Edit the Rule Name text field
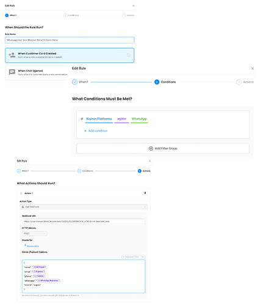Viewport: 258px width, 306px height. click(x=70, y=40)
